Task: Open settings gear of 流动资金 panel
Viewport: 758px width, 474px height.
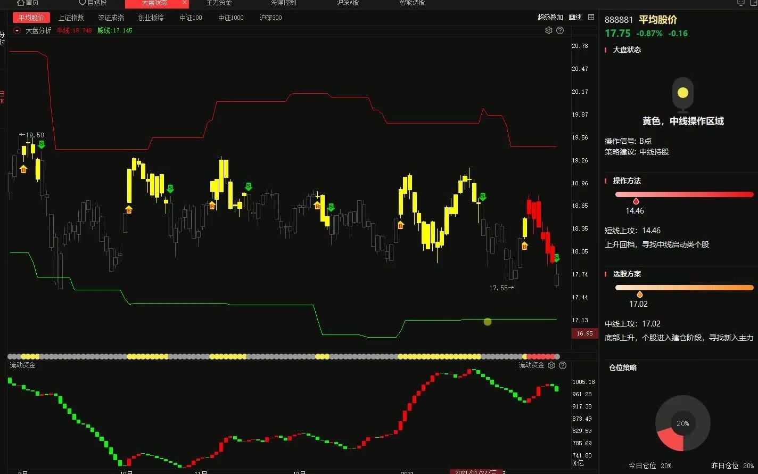Action: 551,365
